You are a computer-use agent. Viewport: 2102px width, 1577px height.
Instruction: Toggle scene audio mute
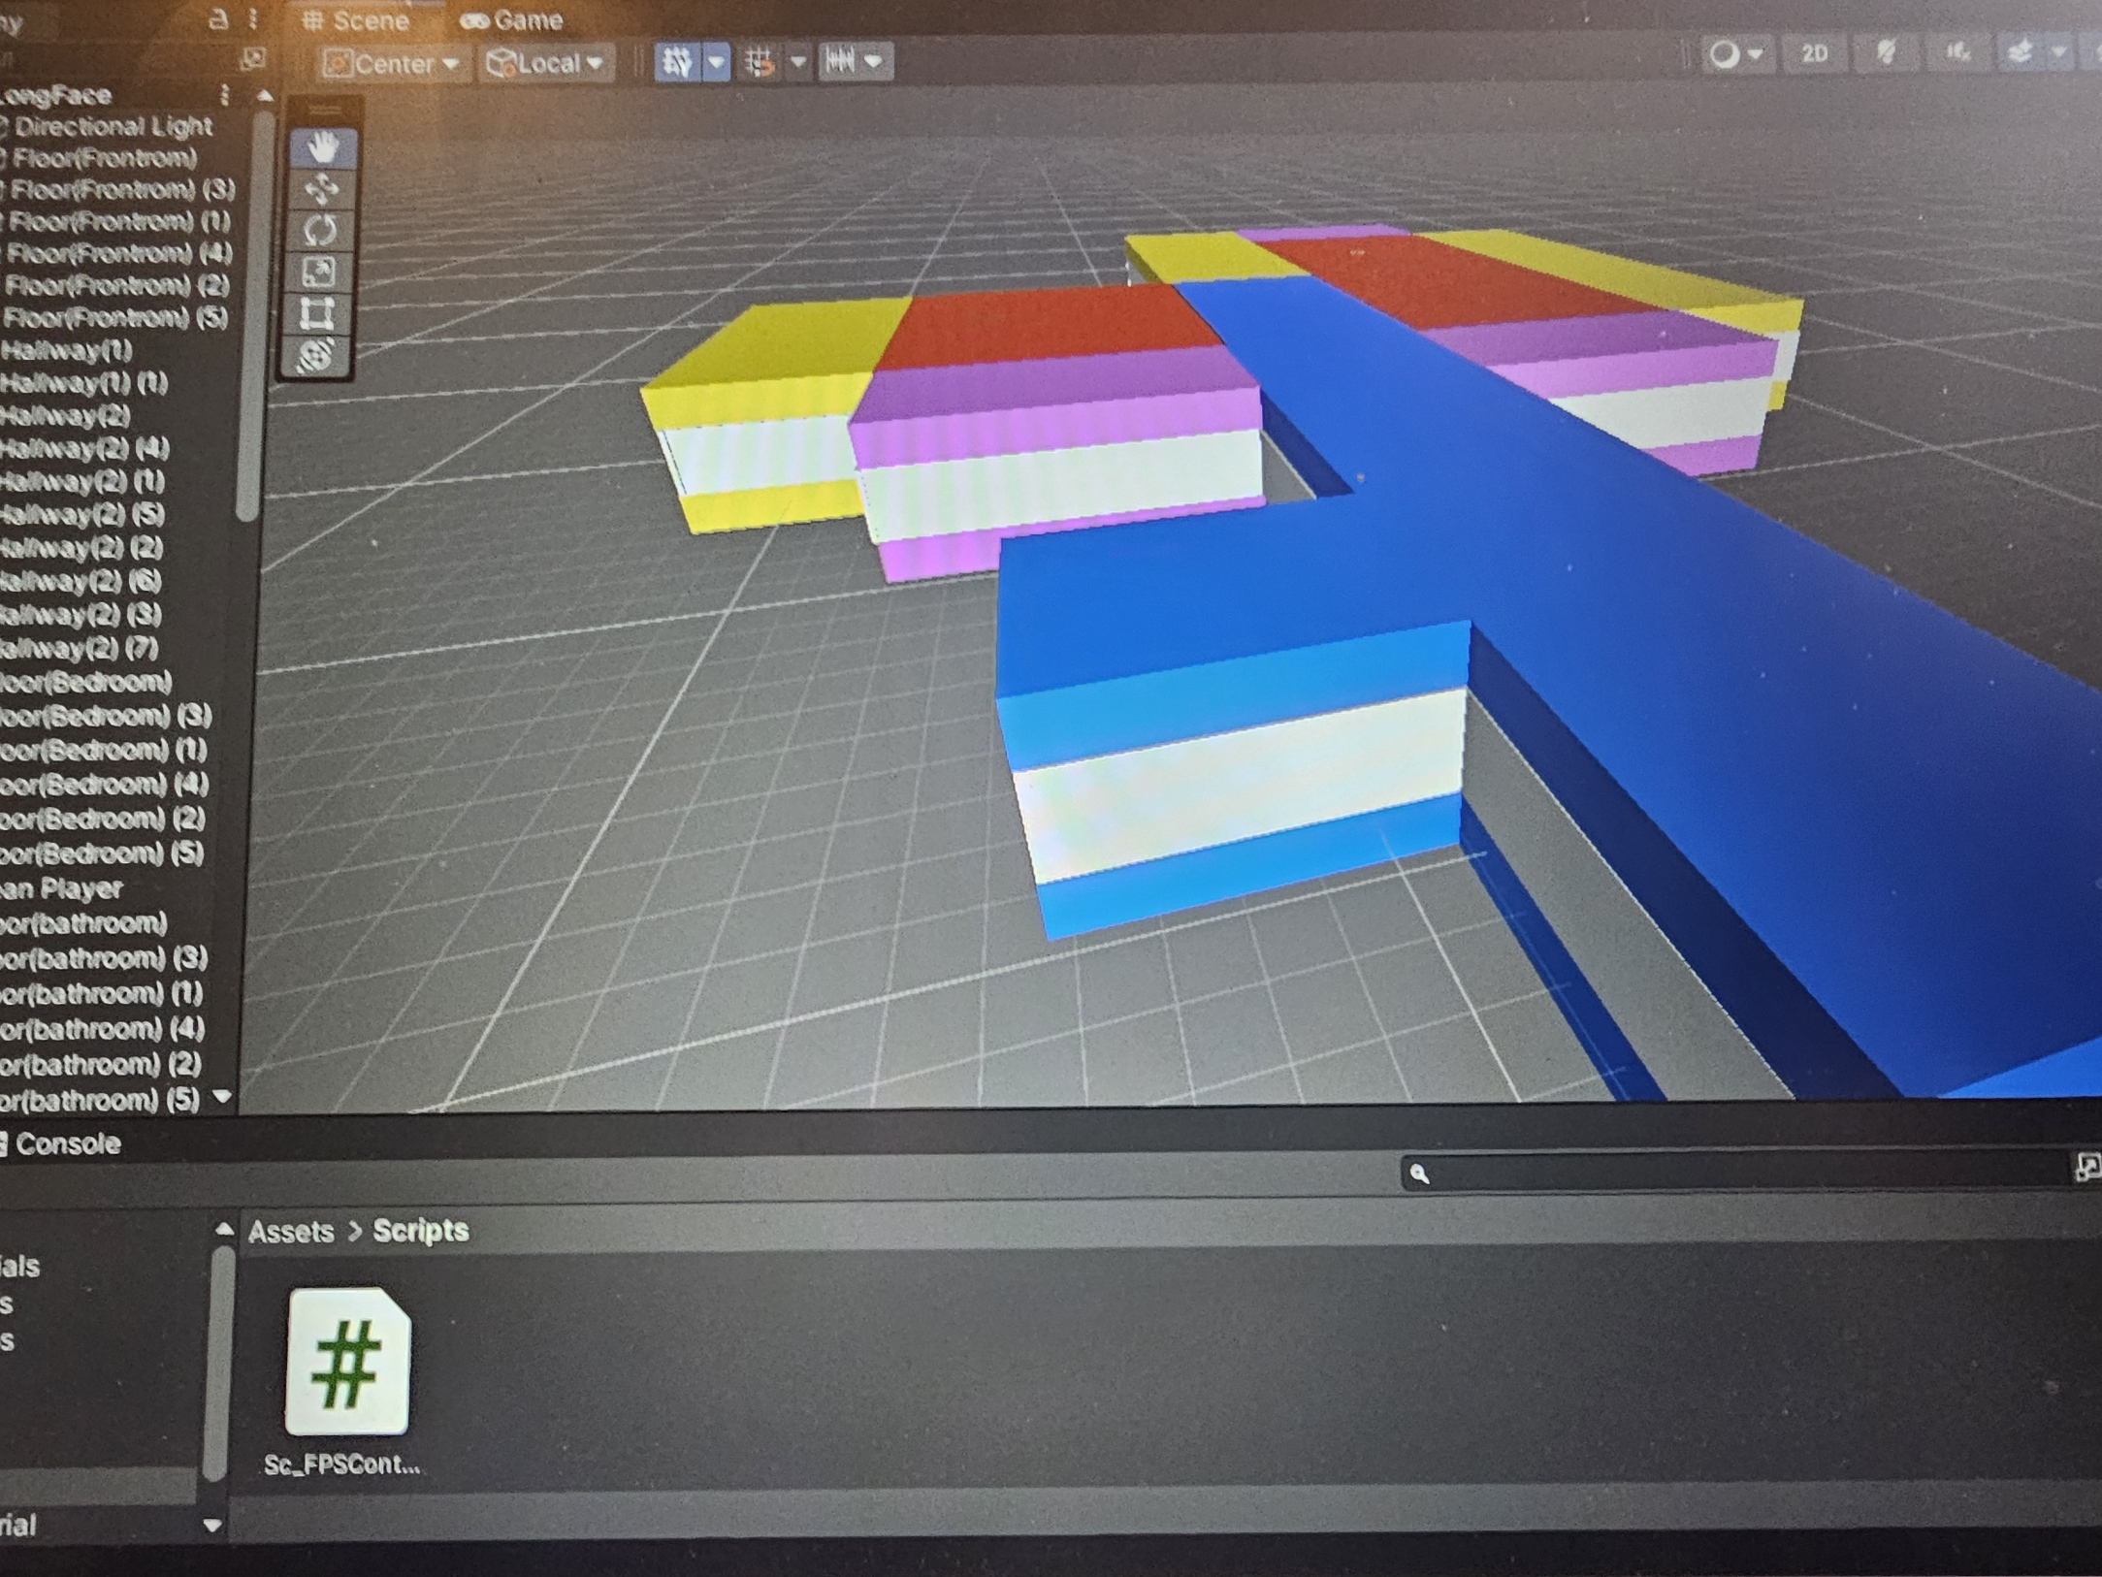tap(1958, 54)
